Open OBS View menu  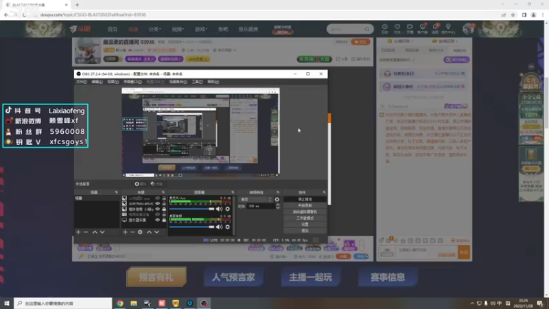(113, 82)
